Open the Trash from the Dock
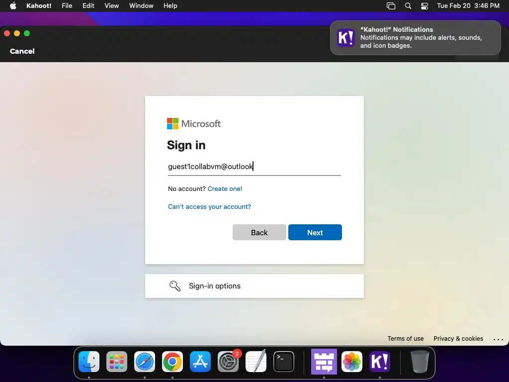Viewport: 509px width, 382px height. [420, 362]
